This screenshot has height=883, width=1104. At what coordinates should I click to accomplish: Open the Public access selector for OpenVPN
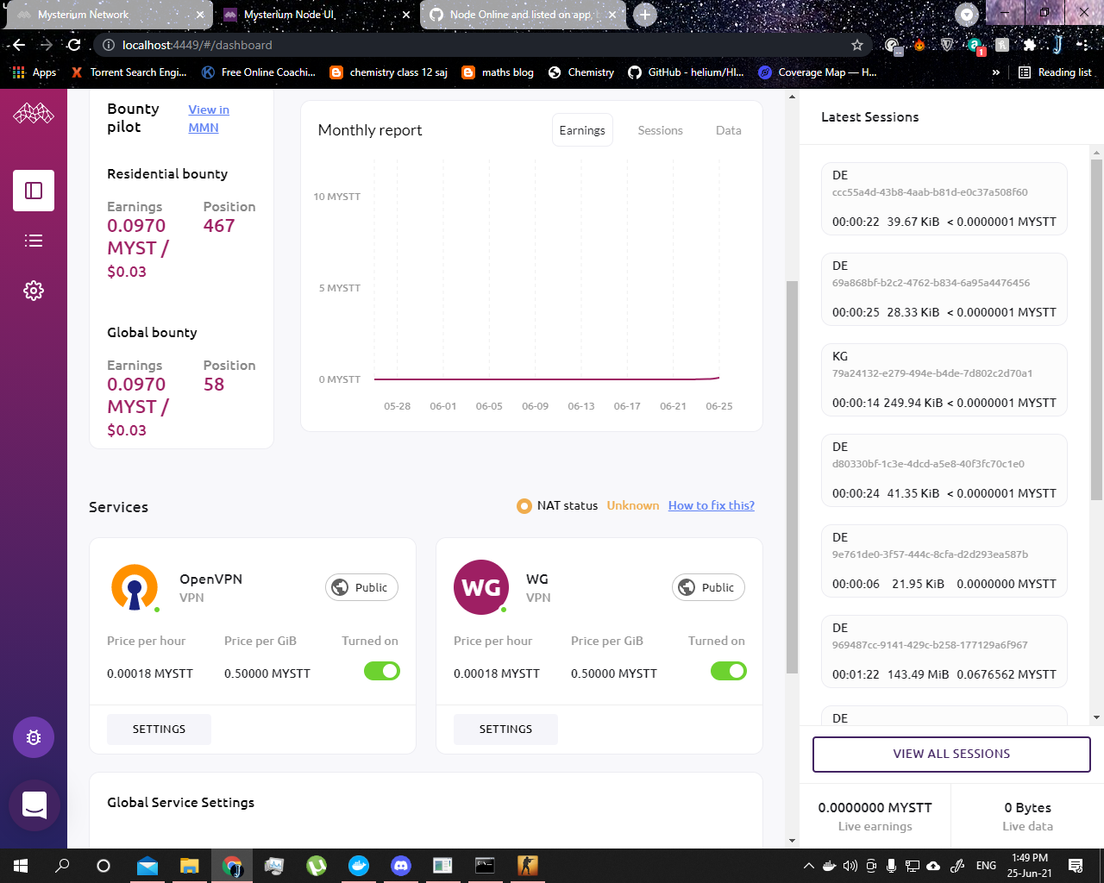[361, 586]
